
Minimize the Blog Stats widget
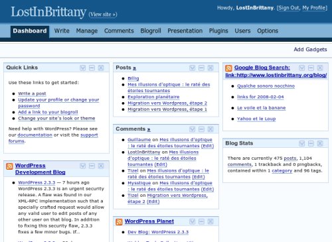click(x=311, y=144)
